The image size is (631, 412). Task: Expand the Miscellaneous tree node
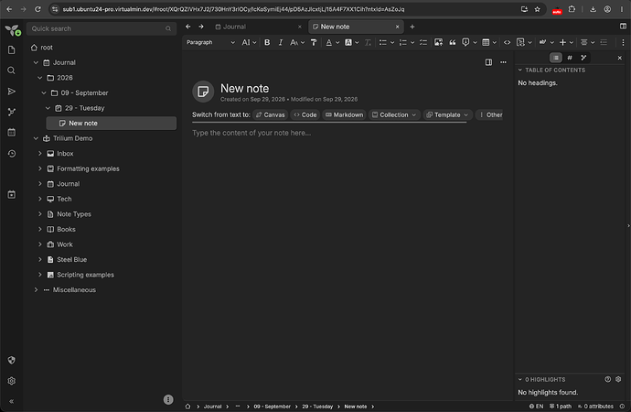[x=36, y=290]
